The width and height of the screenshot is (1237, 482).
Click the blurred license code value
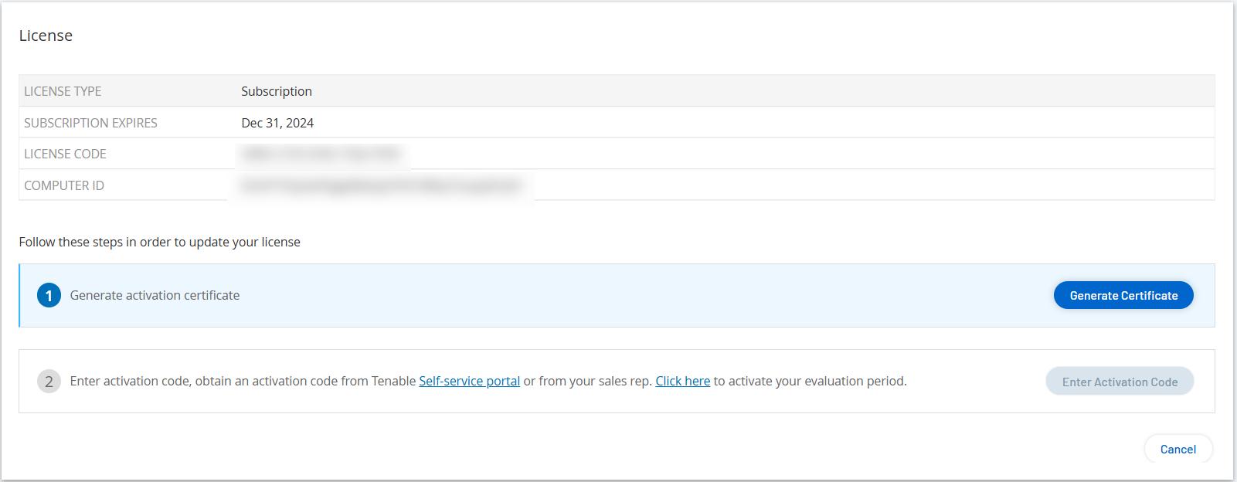pyautogui.click(x=321, y=154)
